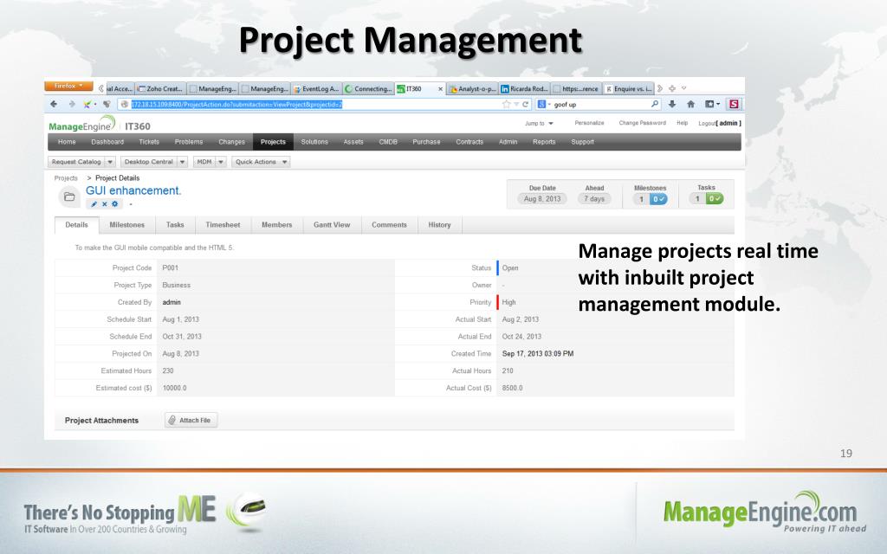Open the Firefox menu button
The image size is (887, 554).
pos(68,86)
